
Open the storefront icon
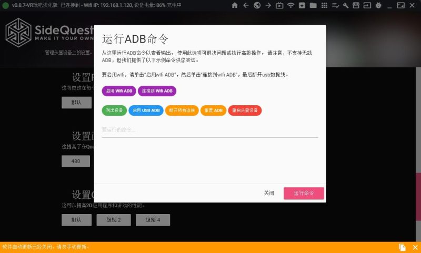click(356, 5)
